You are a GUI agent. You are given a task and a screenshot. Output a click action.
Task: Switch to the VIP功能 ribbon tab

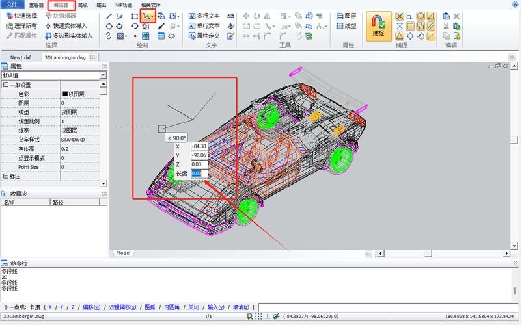point(123,5)
